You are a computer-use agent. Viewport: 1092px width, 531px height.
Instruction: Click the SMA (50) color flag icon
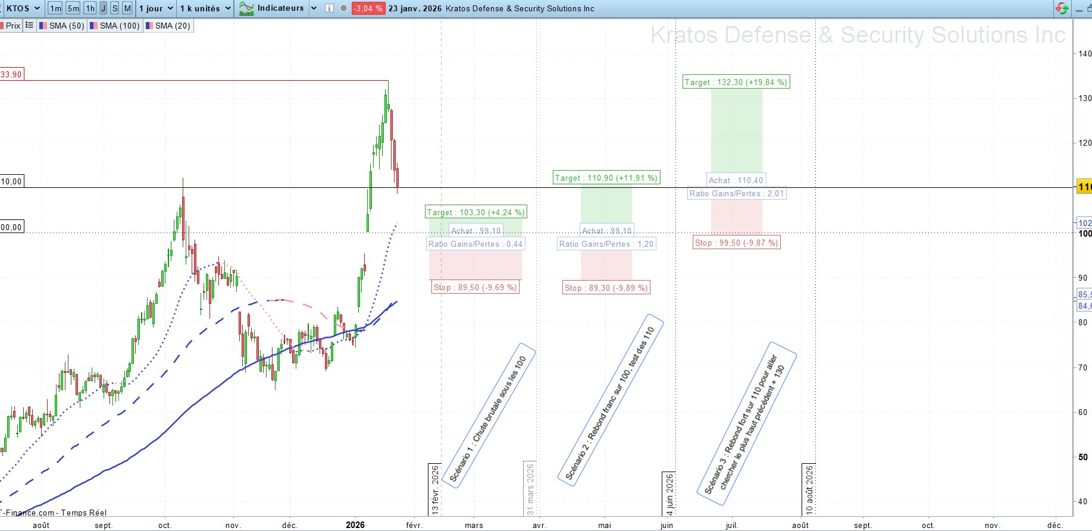(x=43, y=26)
